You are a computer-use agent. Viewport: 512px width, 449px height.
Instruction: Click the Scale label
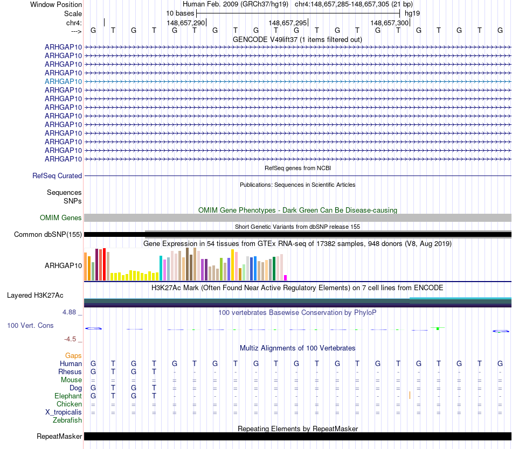(x=73, y=13)
